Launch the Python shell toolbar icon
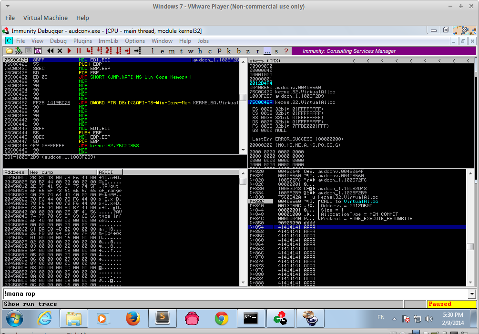The image size is (479, 334). click(x=19, y=51)
